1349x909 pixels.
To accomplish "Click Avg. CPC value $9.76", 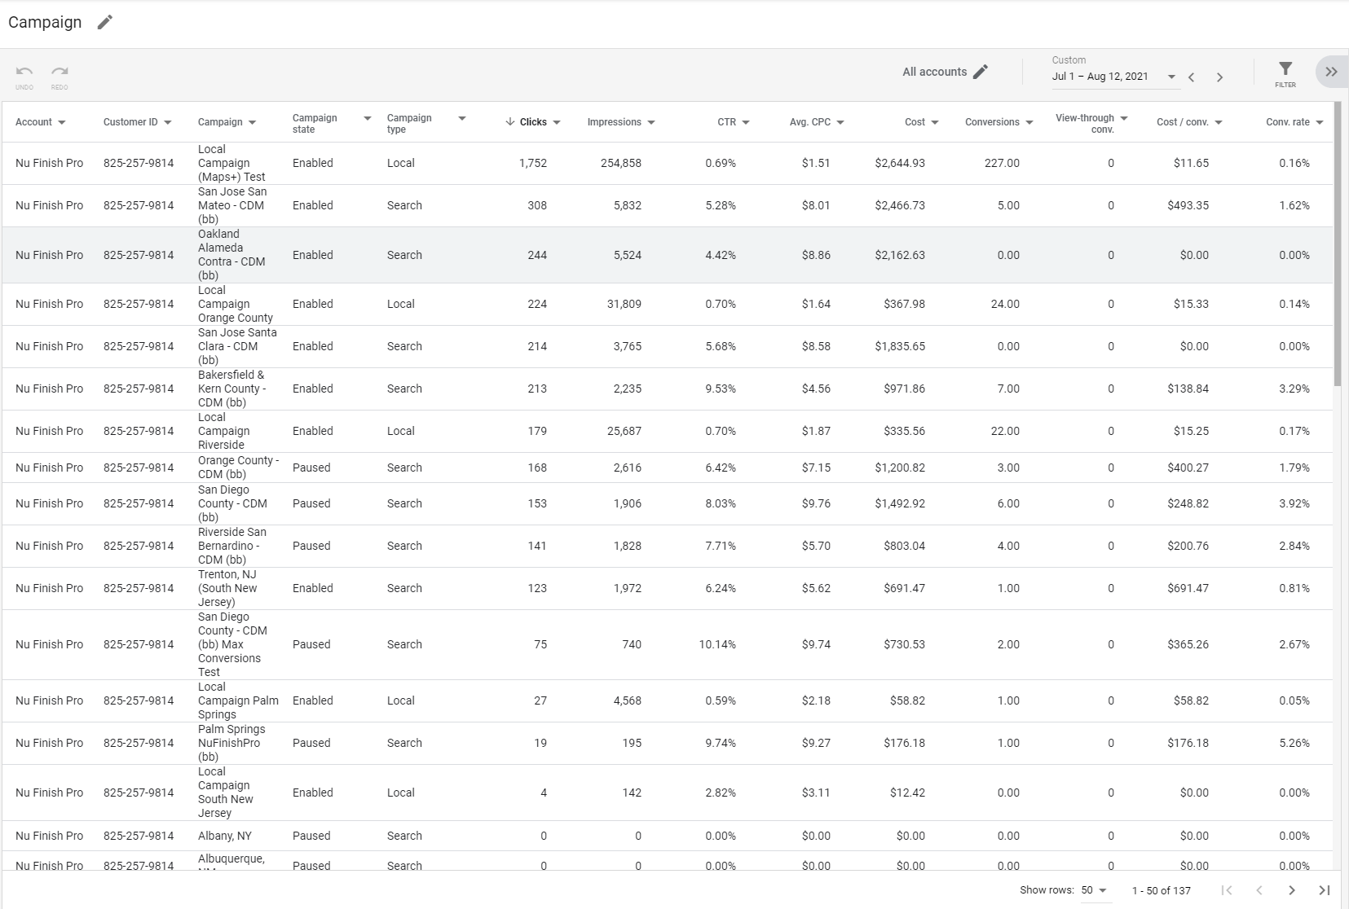I will tap(816, 503).
